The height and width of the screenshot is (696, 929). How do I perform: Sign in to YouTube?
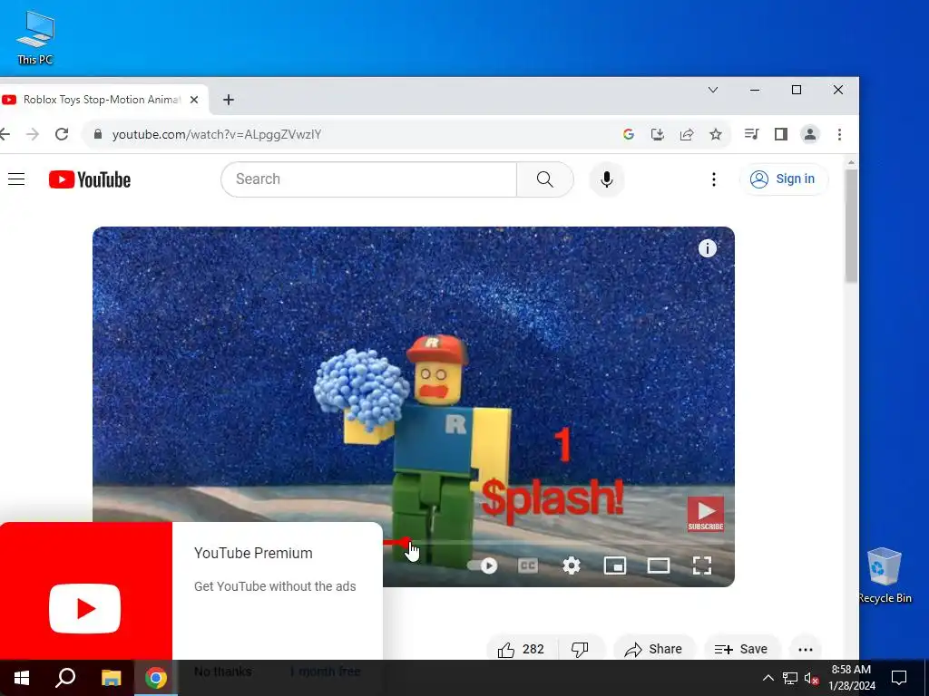point(783,179)
